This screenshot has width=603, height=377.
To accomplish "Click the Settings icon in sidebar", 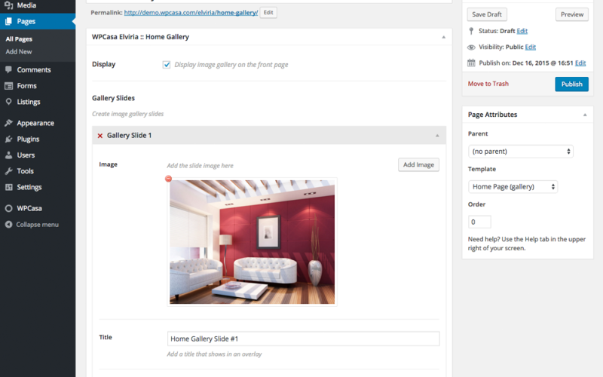I will (x=8, y=187).
